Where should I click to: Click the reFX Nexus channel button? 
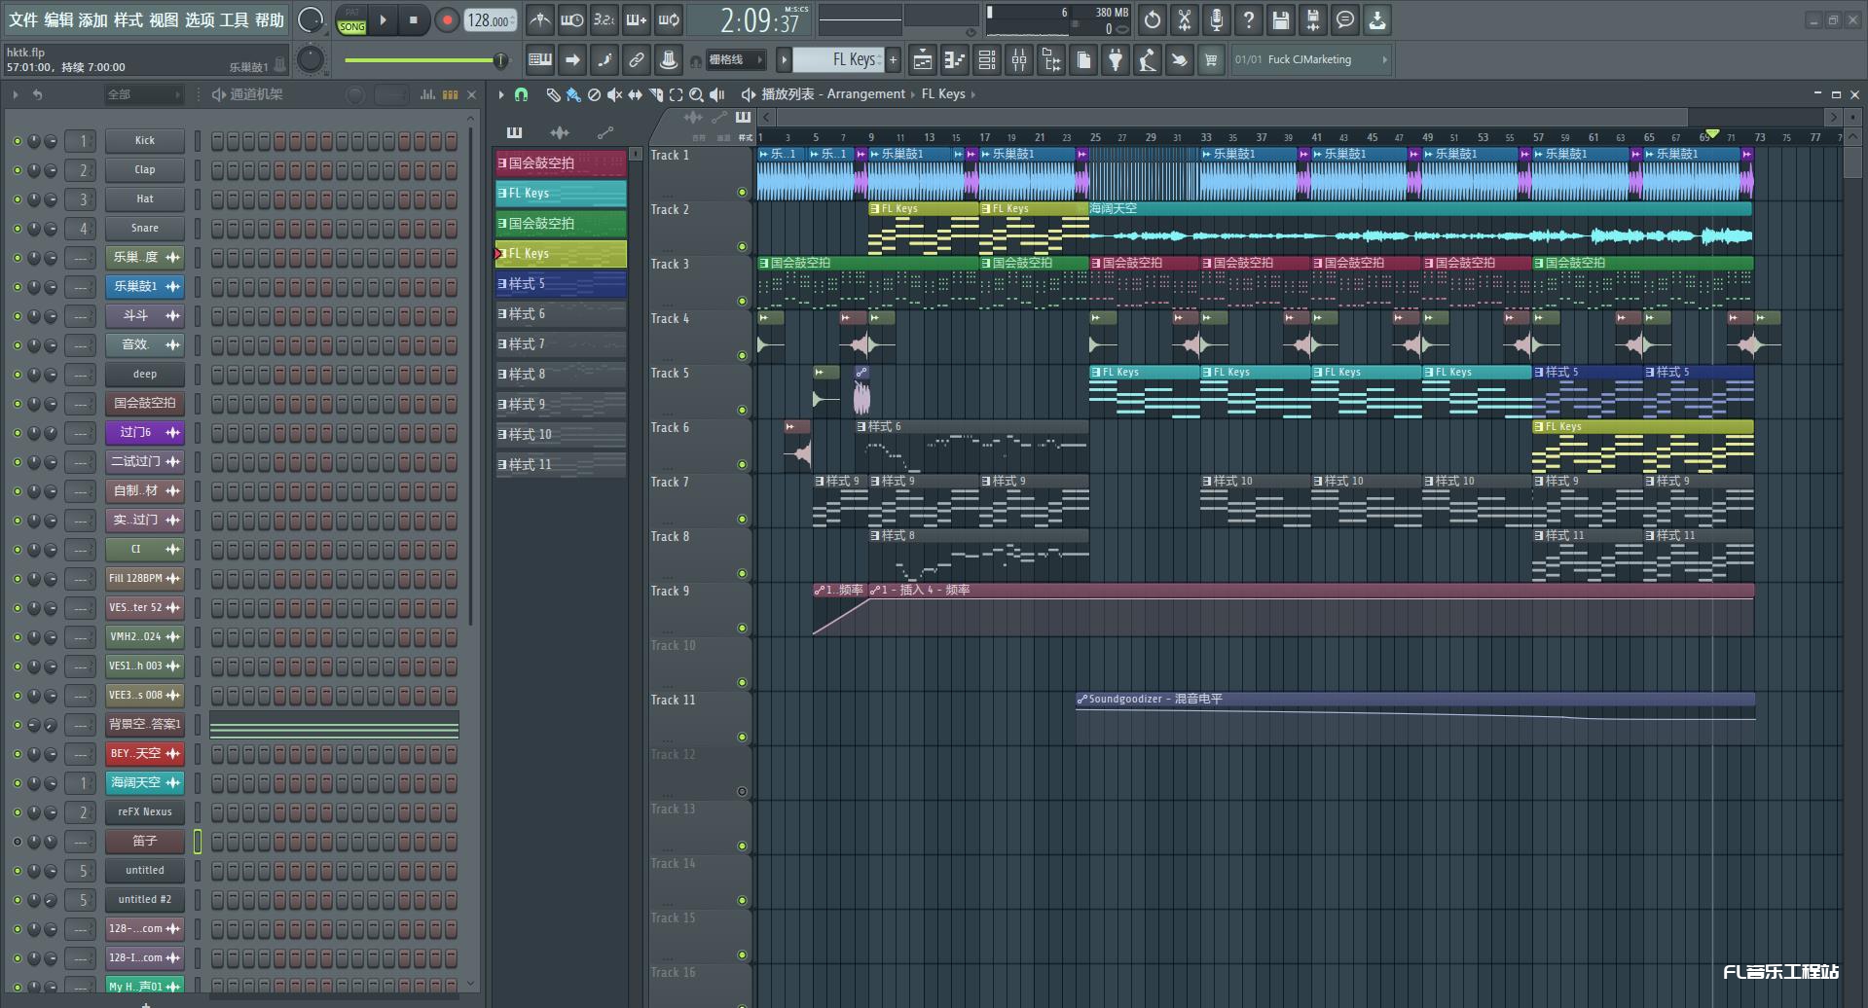[x=145, y=812]
